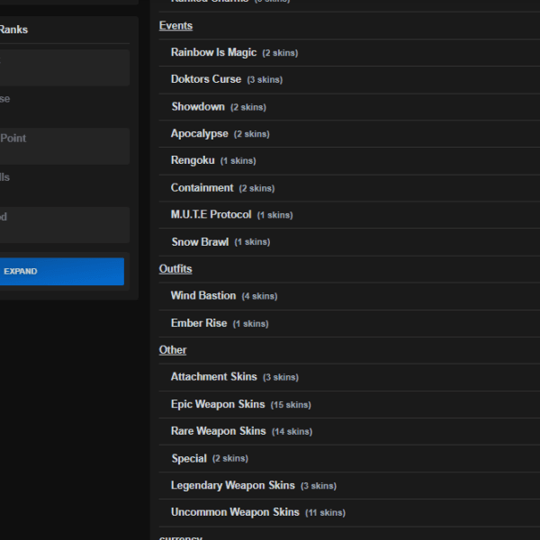Select M.U.T.E Protocol row

349,215
